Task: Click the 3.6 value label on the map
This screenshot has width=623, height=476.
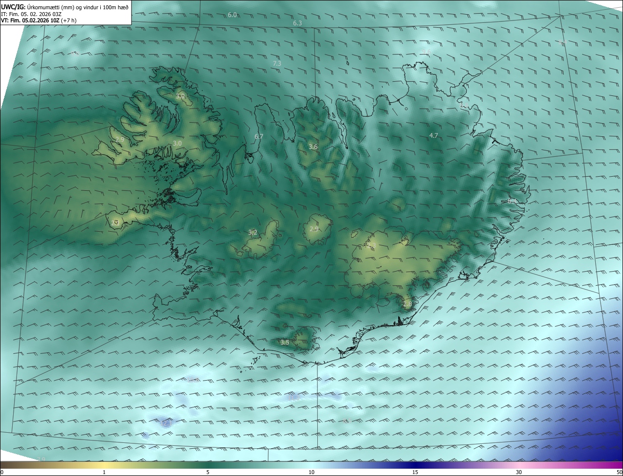Action: (x=313, y=147)
